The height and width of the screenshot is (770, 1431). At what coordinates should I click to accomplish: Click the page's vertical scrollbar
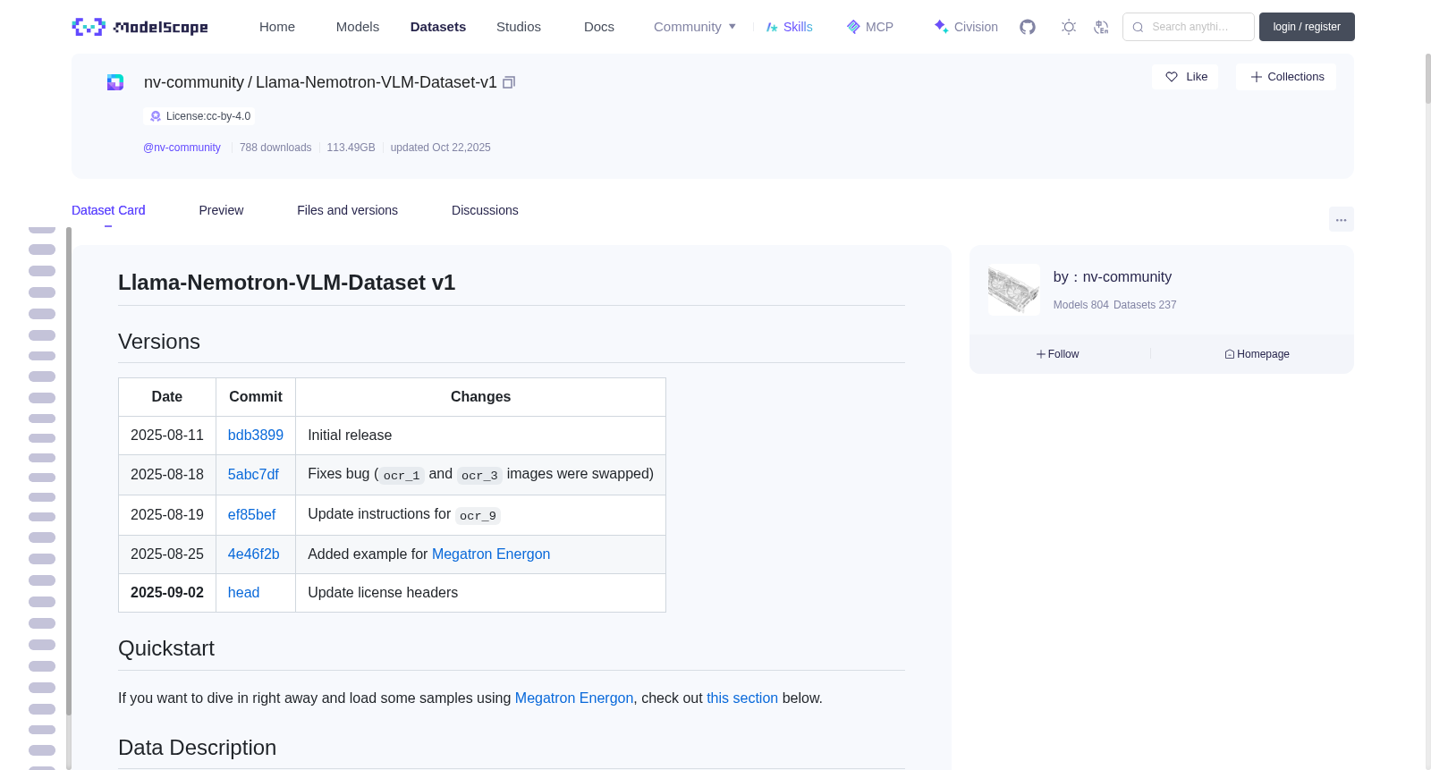pyautogui.click(x=1427, y=79)
